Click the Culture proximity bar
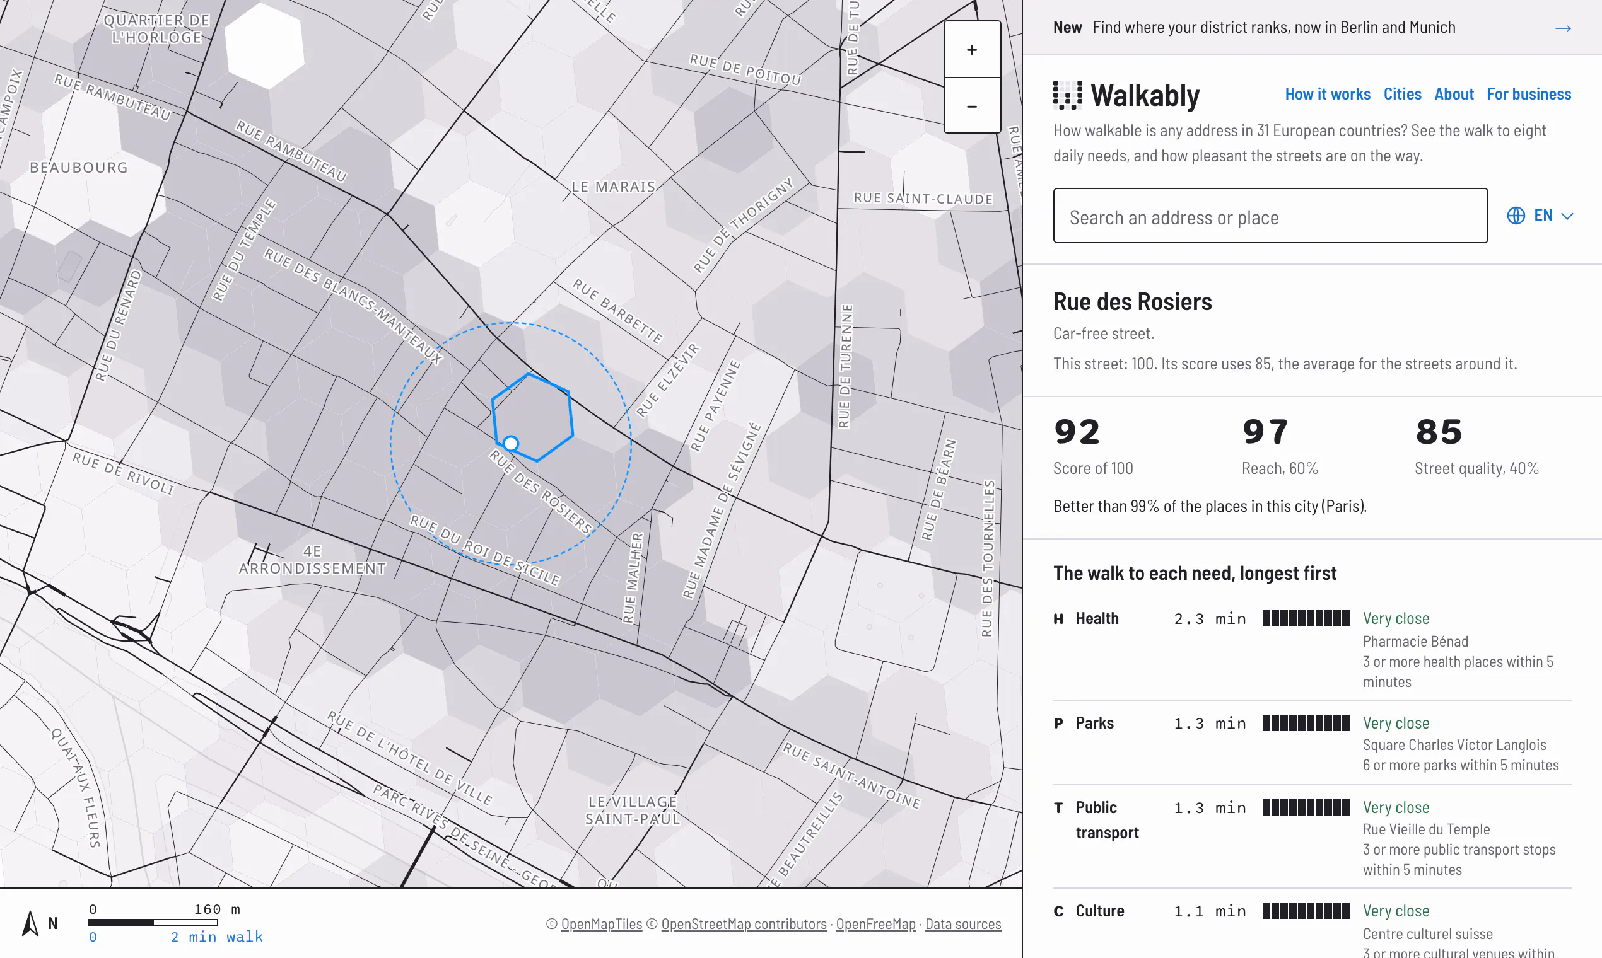 tap(1306, 911)
